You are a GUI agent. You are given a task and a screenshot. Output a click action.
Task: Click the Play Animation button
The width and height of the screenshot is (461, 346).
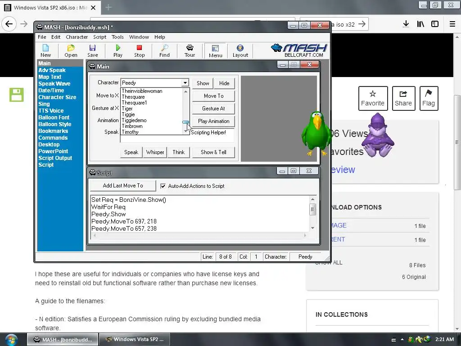click(x=213, y=121)
